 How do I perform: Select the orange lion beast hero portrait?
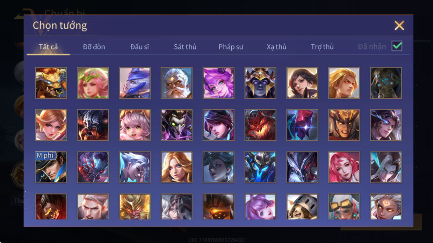(51, 83)
